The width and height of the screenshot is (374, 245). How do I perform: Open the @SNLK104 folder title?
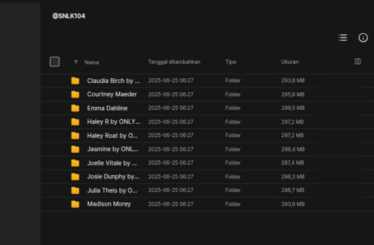(x=69, y=16)
